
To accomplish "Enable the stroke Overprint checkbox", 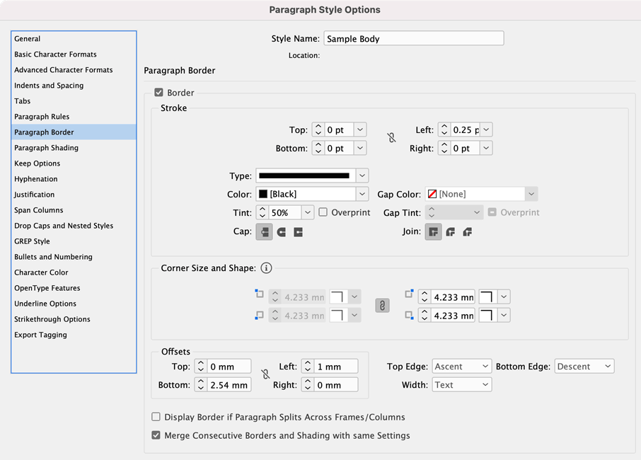I will tap(323, 212).
